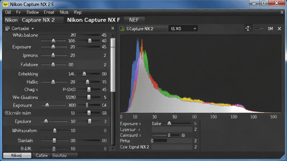Image resolution: width=287 pixels, height=161 pixels.
Task: Click the Exposure Llake slider handle under histogram
Action: point(169,123)
